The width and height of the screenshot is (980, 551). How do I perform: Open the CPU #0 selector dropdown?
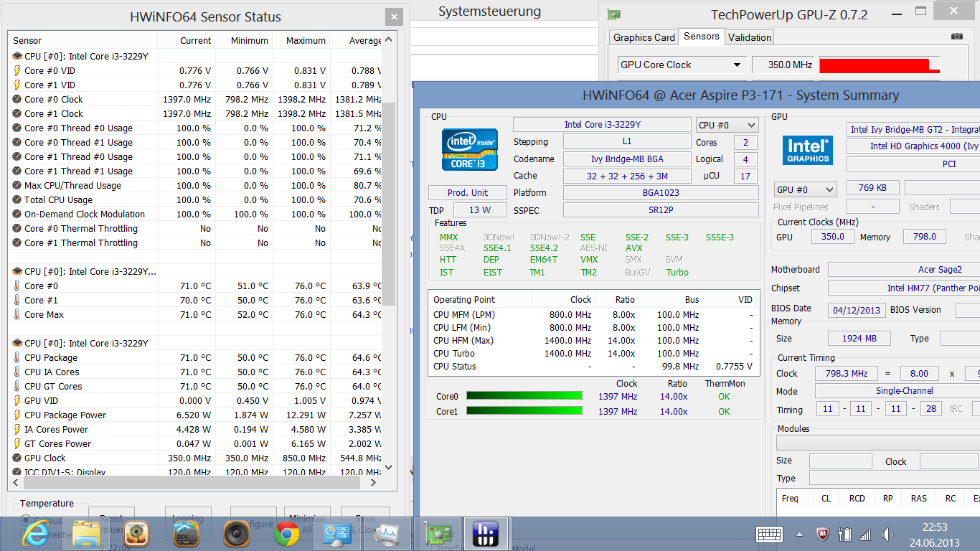tap(727, 125)
